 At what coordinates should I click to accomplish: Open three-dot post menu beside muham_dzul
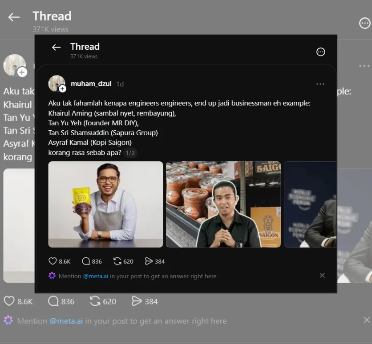(x=320, y=84)
